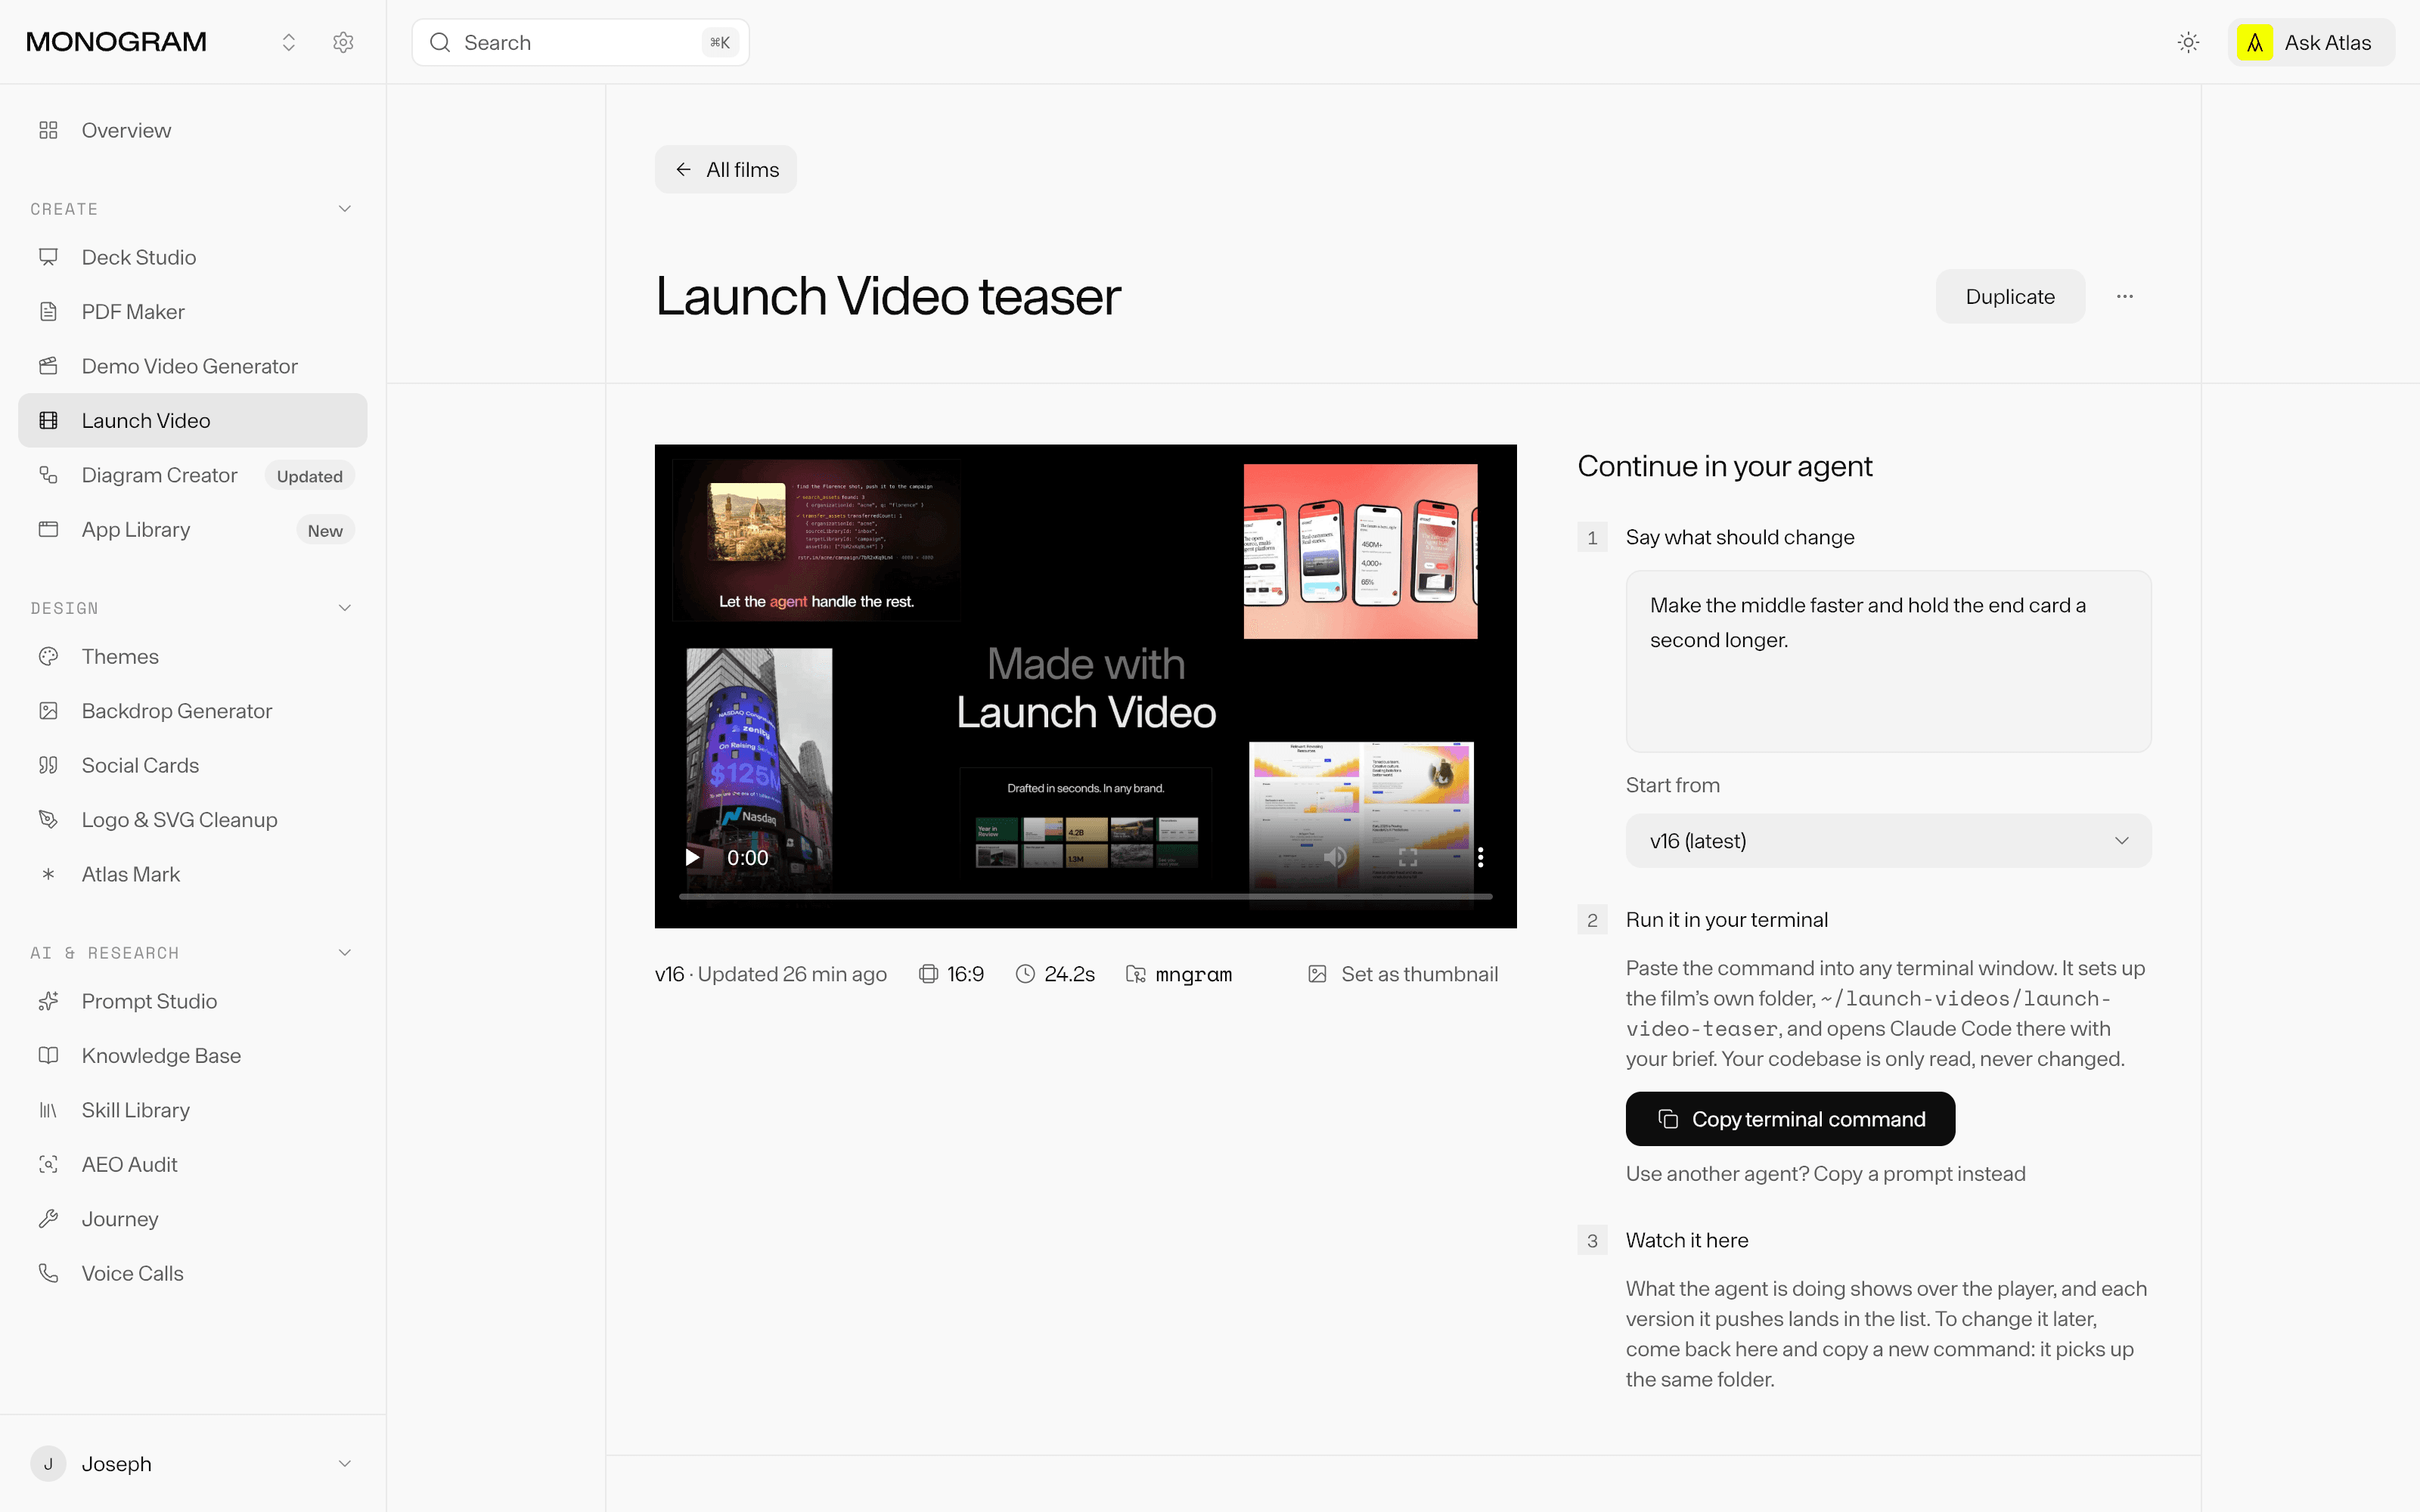Collapse the CREATE section
The height and width of the screenshot is (1512, 2420).
coord(345,209)
